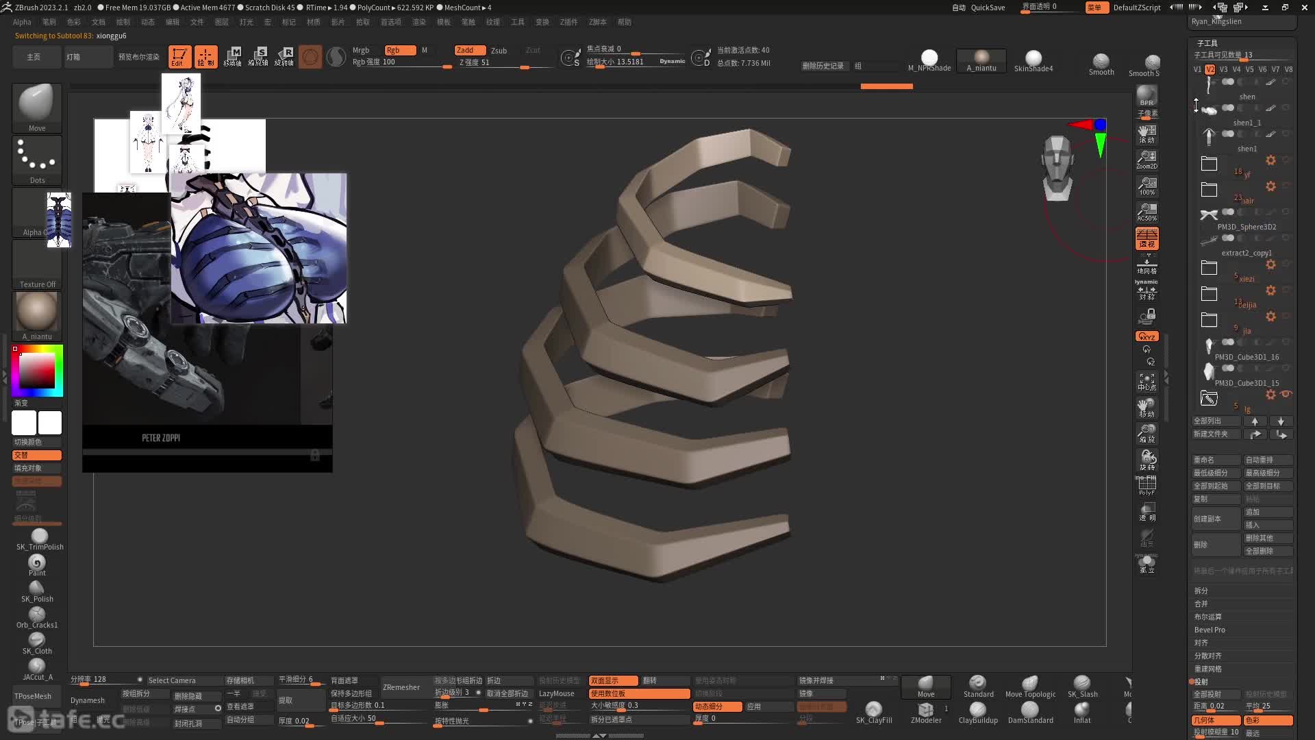1315x740 pixels.
Task: Click the ZRemesher button
Action: point(401,687)
